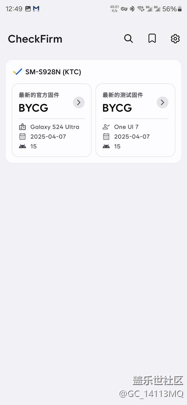Tap Android icon in test firmware card
The width and height of the screenshot is (187, 405).
coord(106,146)
